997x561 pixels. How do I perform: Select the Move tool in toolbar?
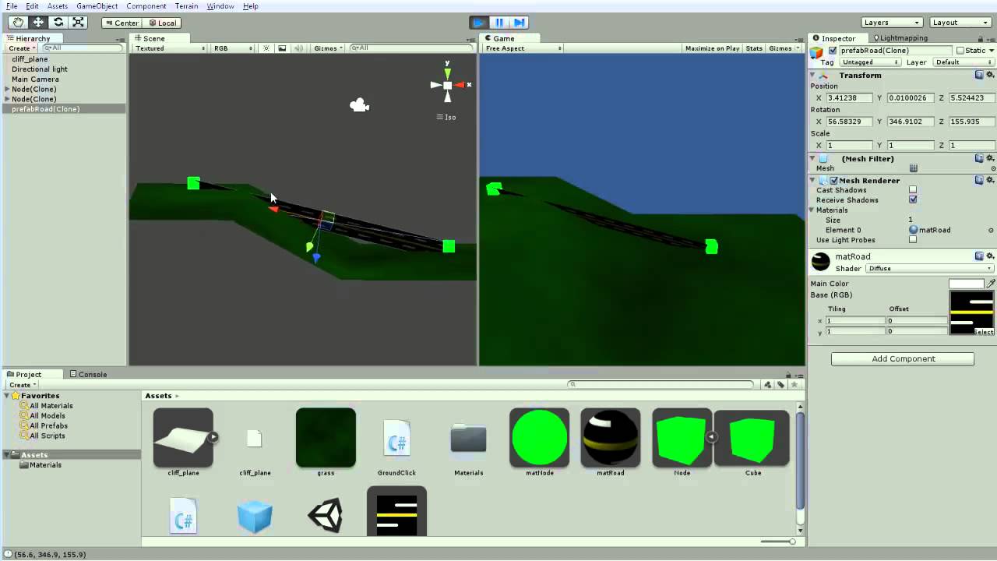coord(37,23)
